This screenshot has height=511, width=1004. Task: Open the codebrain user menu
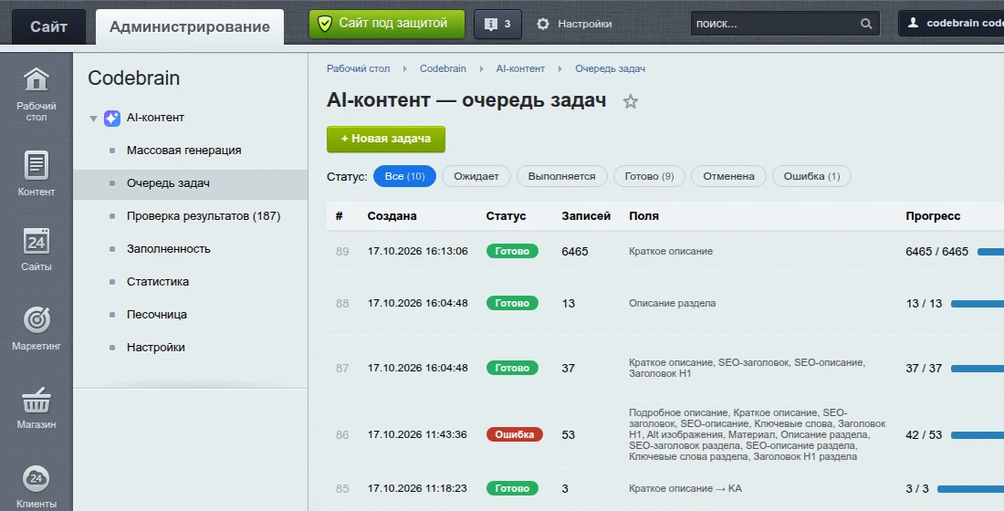[951, 23]
